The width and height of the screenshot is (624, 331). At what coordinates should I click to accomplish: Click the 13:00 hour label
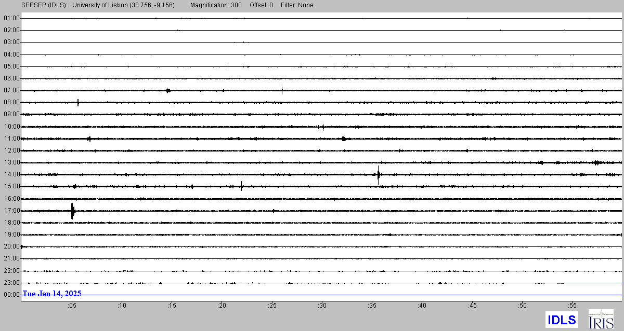[11, 162]
